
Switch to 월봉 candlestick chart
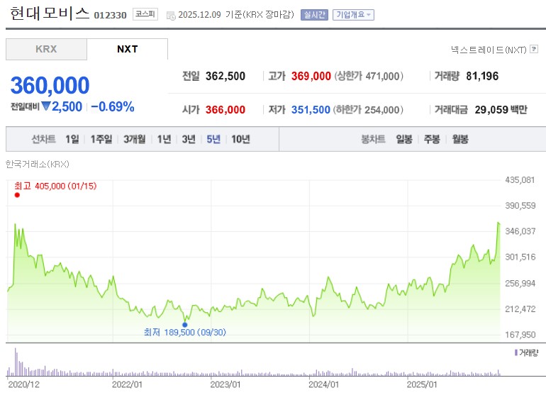click(x=460, y=139)
